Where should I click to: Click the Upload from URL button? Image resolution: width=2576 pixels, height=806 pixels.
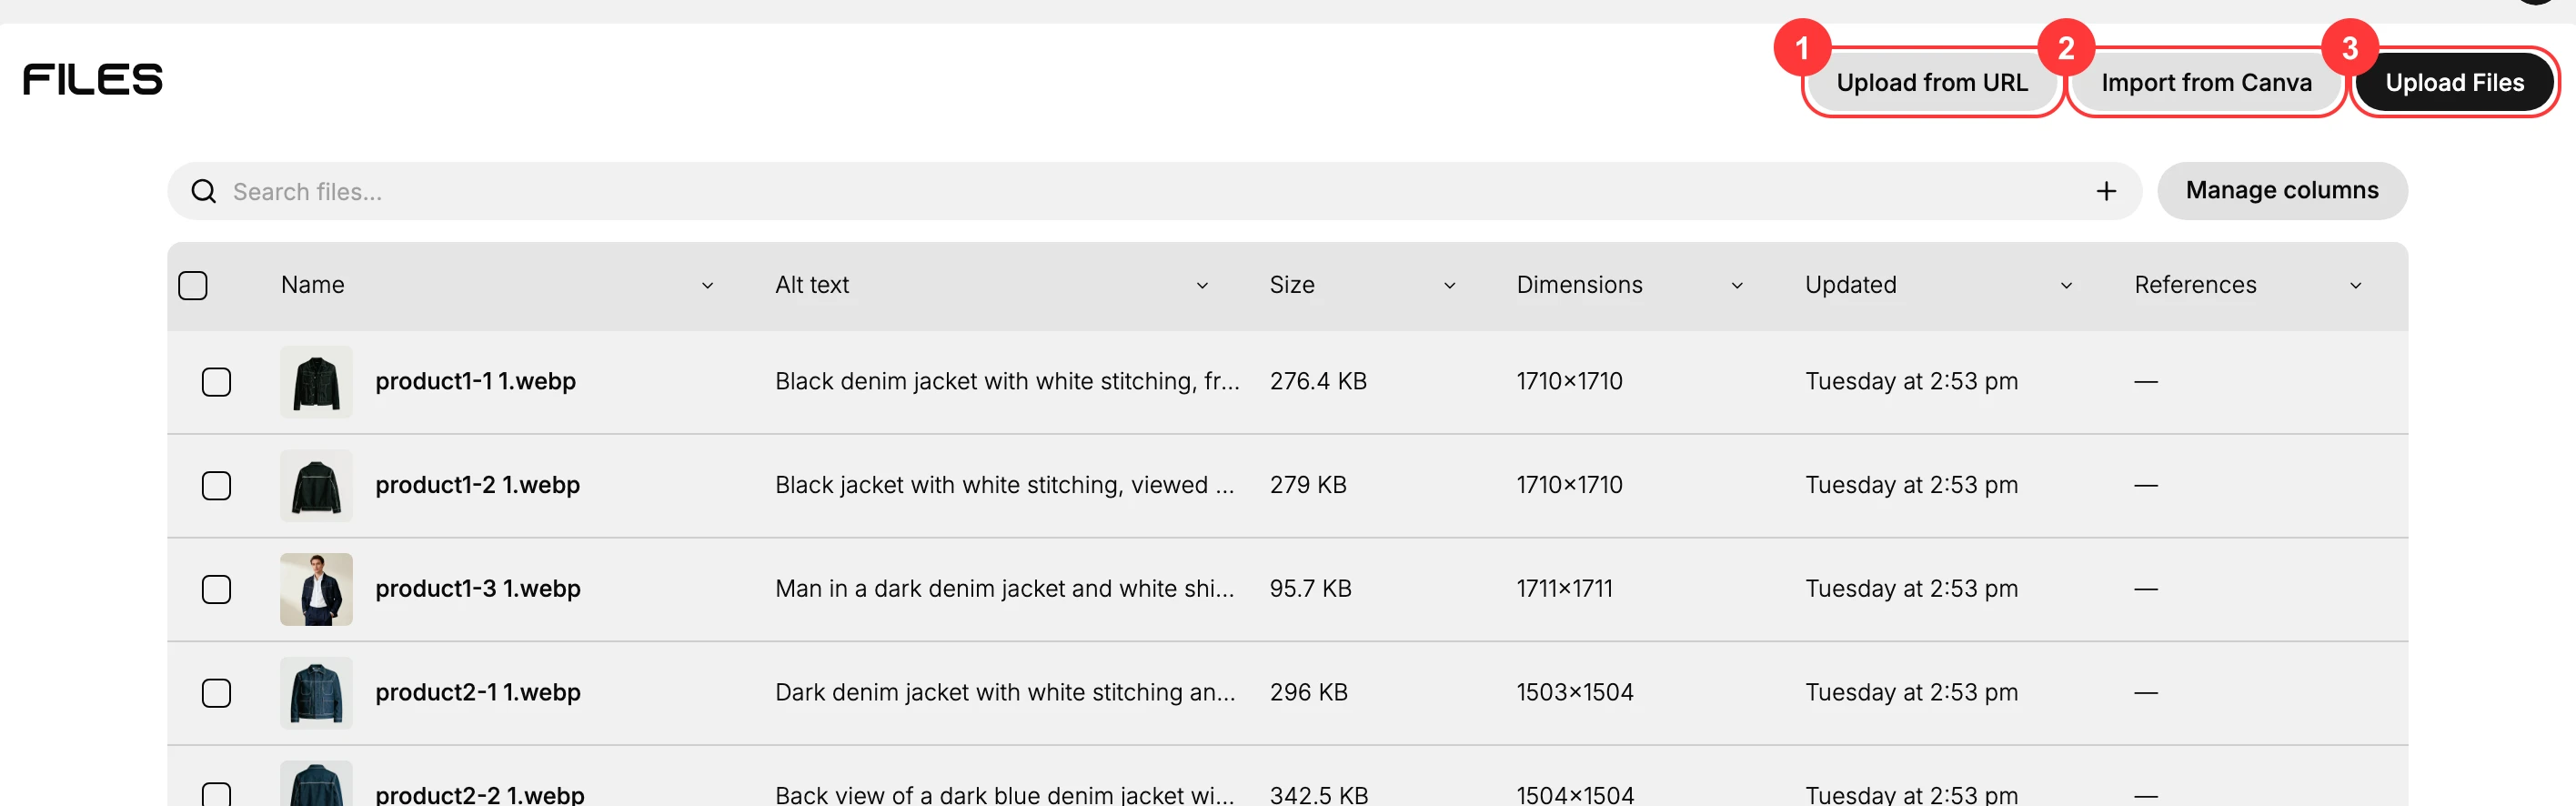pos(1932,82)
